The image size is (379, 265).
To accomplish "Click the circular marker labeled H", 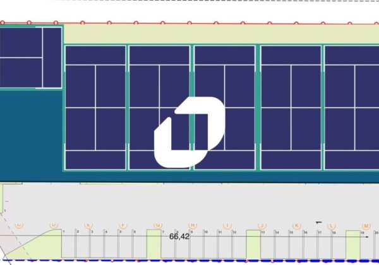I will [x=193, y=225].
